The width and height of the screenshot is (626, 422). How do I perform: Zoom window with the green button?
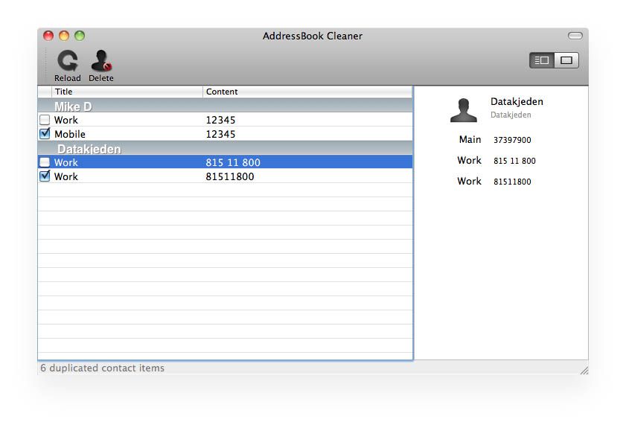point(80,36)
